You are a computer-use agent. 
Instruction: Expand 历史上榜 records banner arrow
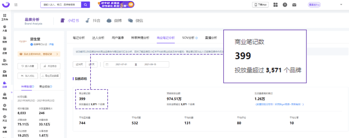pos(57,54)
